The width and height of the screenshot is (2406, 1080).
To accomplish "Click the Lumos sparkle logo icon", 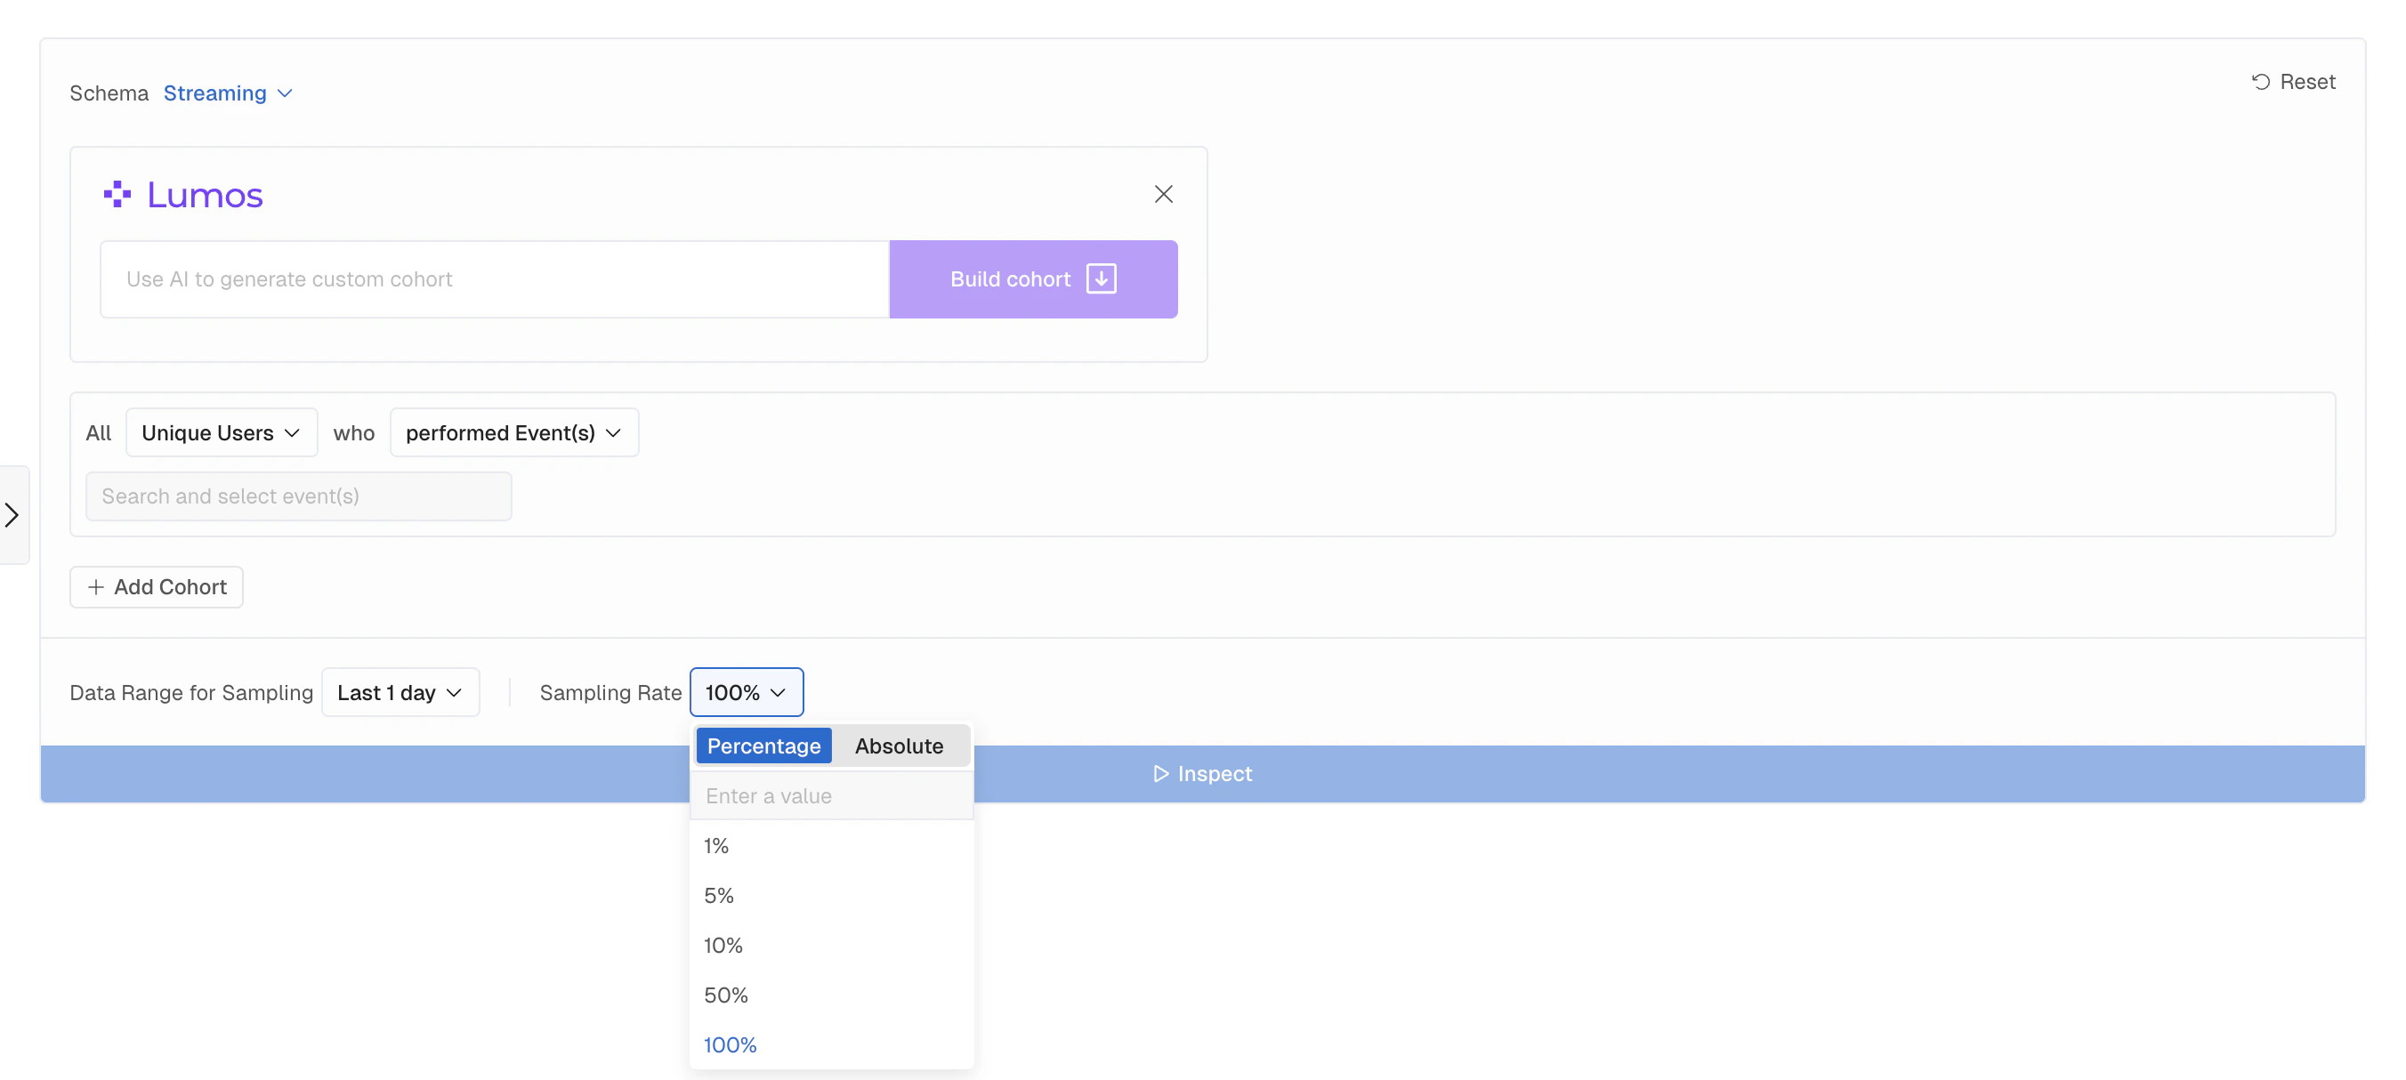I will pos(117,194).
